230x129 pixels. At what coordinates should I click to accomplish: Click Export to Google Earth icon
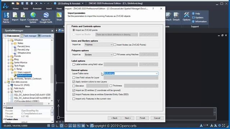(x=46, y=18)
